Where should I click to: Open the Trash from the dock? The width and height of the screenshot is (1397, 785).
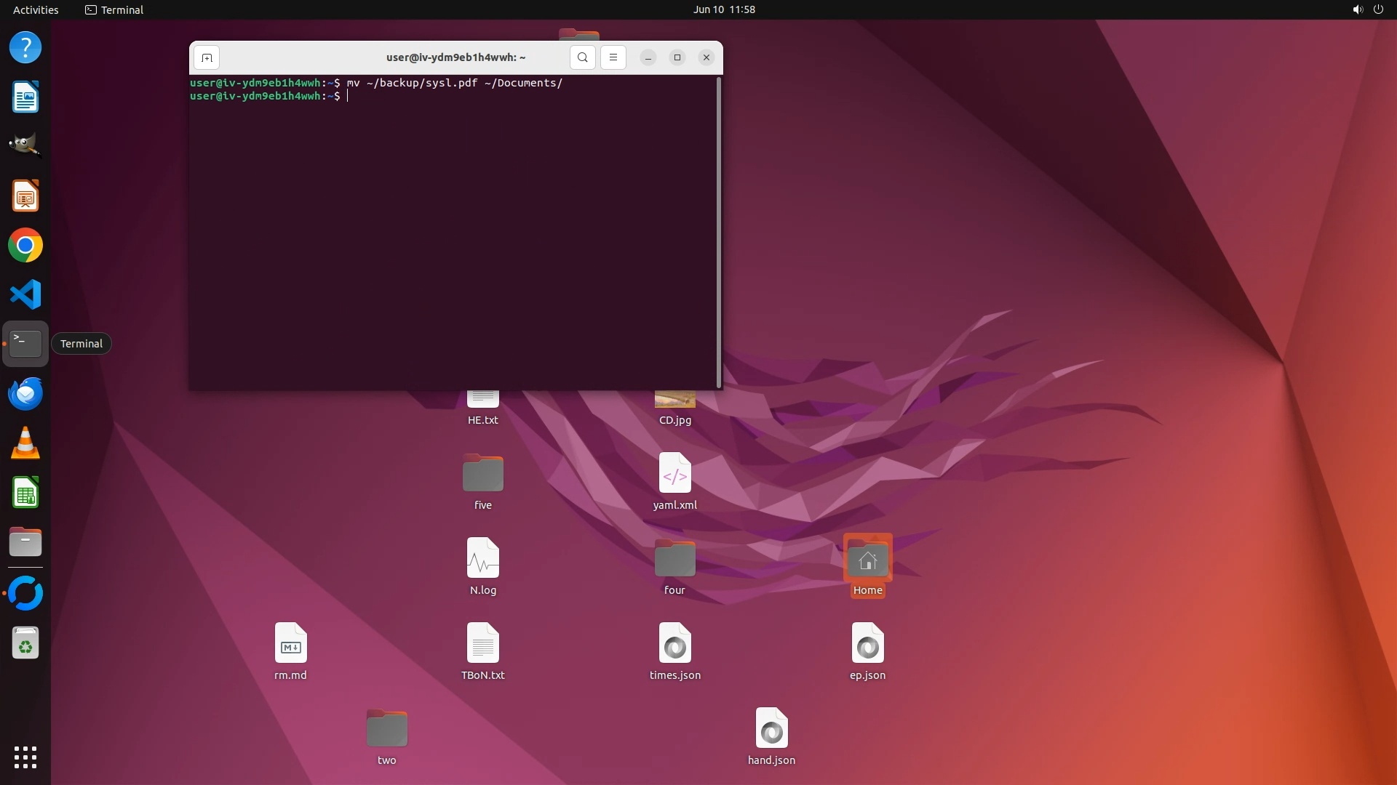click(x=25, y=643)
